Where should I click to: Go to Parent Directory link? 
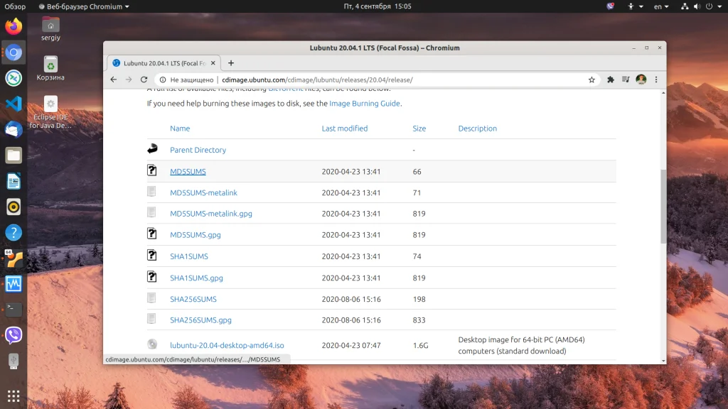point(198,150)
